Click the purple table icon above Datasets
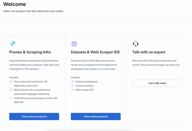This screenshot has width=192, height=131. (x=74, y=44)
